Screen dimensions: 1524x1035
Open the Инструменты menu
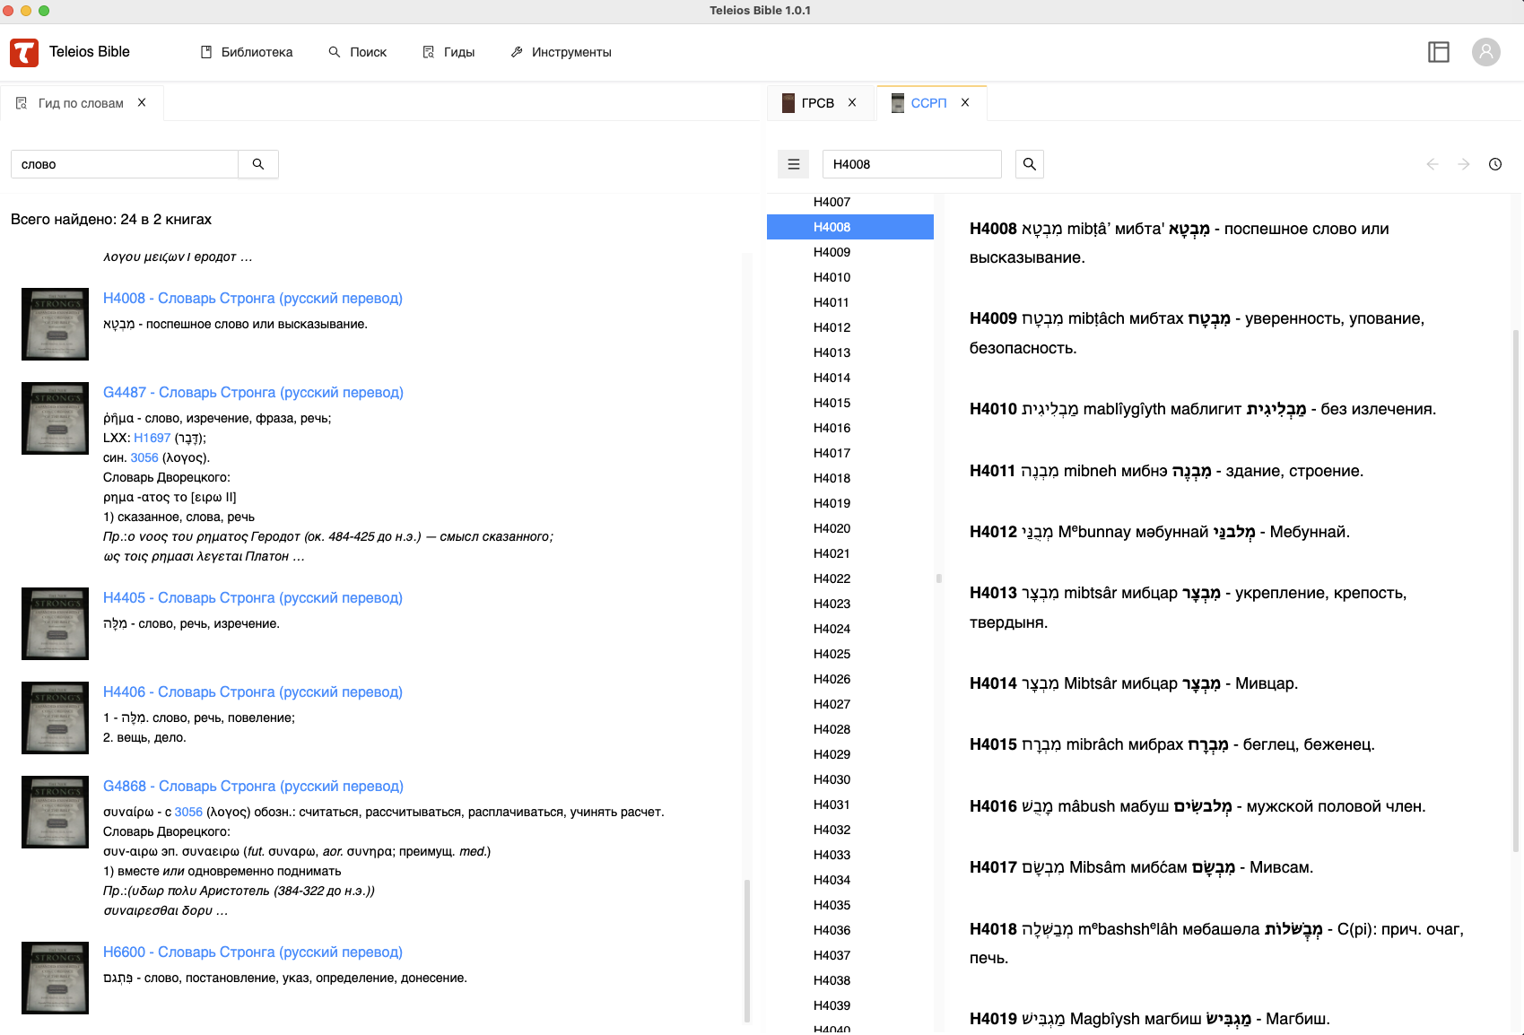tap(561, 53)
